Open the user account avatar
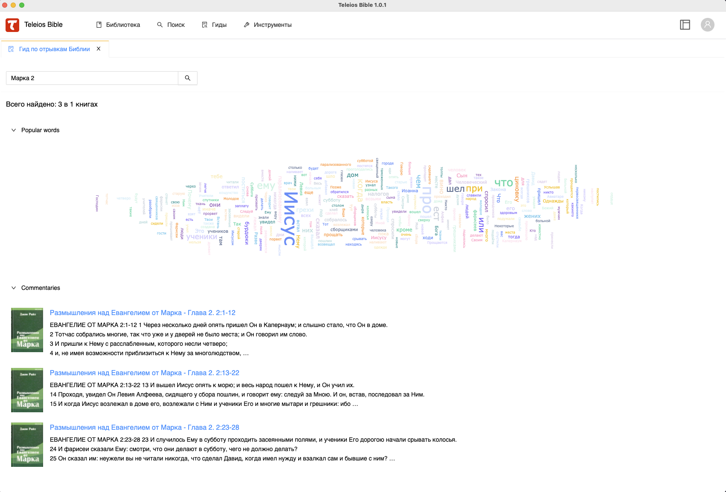726x492 pixels. pyautogui.click(x=707, y=25)
